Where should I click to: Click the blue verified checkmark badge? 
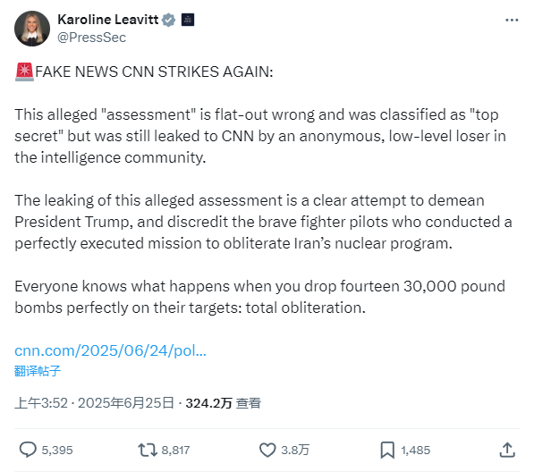pyautogui.click(x=168, y=20)
